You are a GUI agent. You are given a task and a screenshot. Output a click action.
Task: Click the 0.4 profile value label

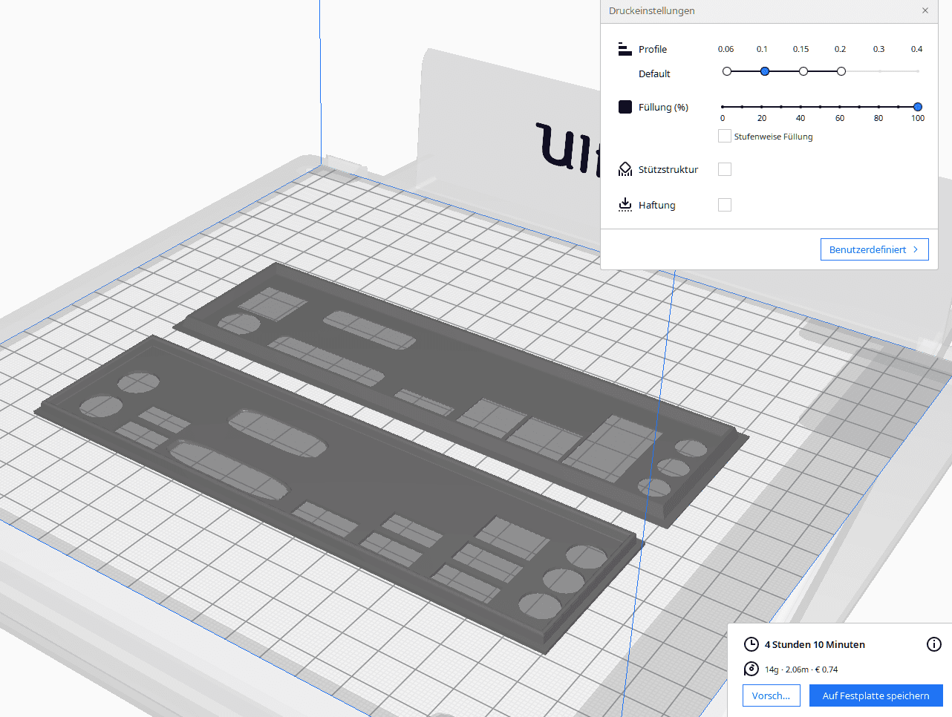pos(917,49)
